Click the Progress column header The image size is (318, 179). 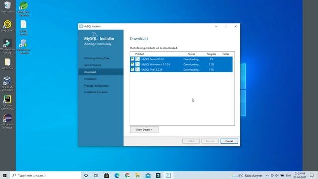211,54
